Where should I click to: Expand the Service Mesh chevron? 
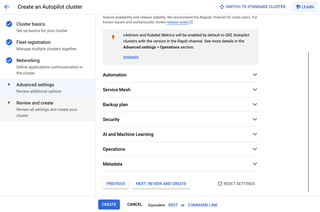point(255,90)
